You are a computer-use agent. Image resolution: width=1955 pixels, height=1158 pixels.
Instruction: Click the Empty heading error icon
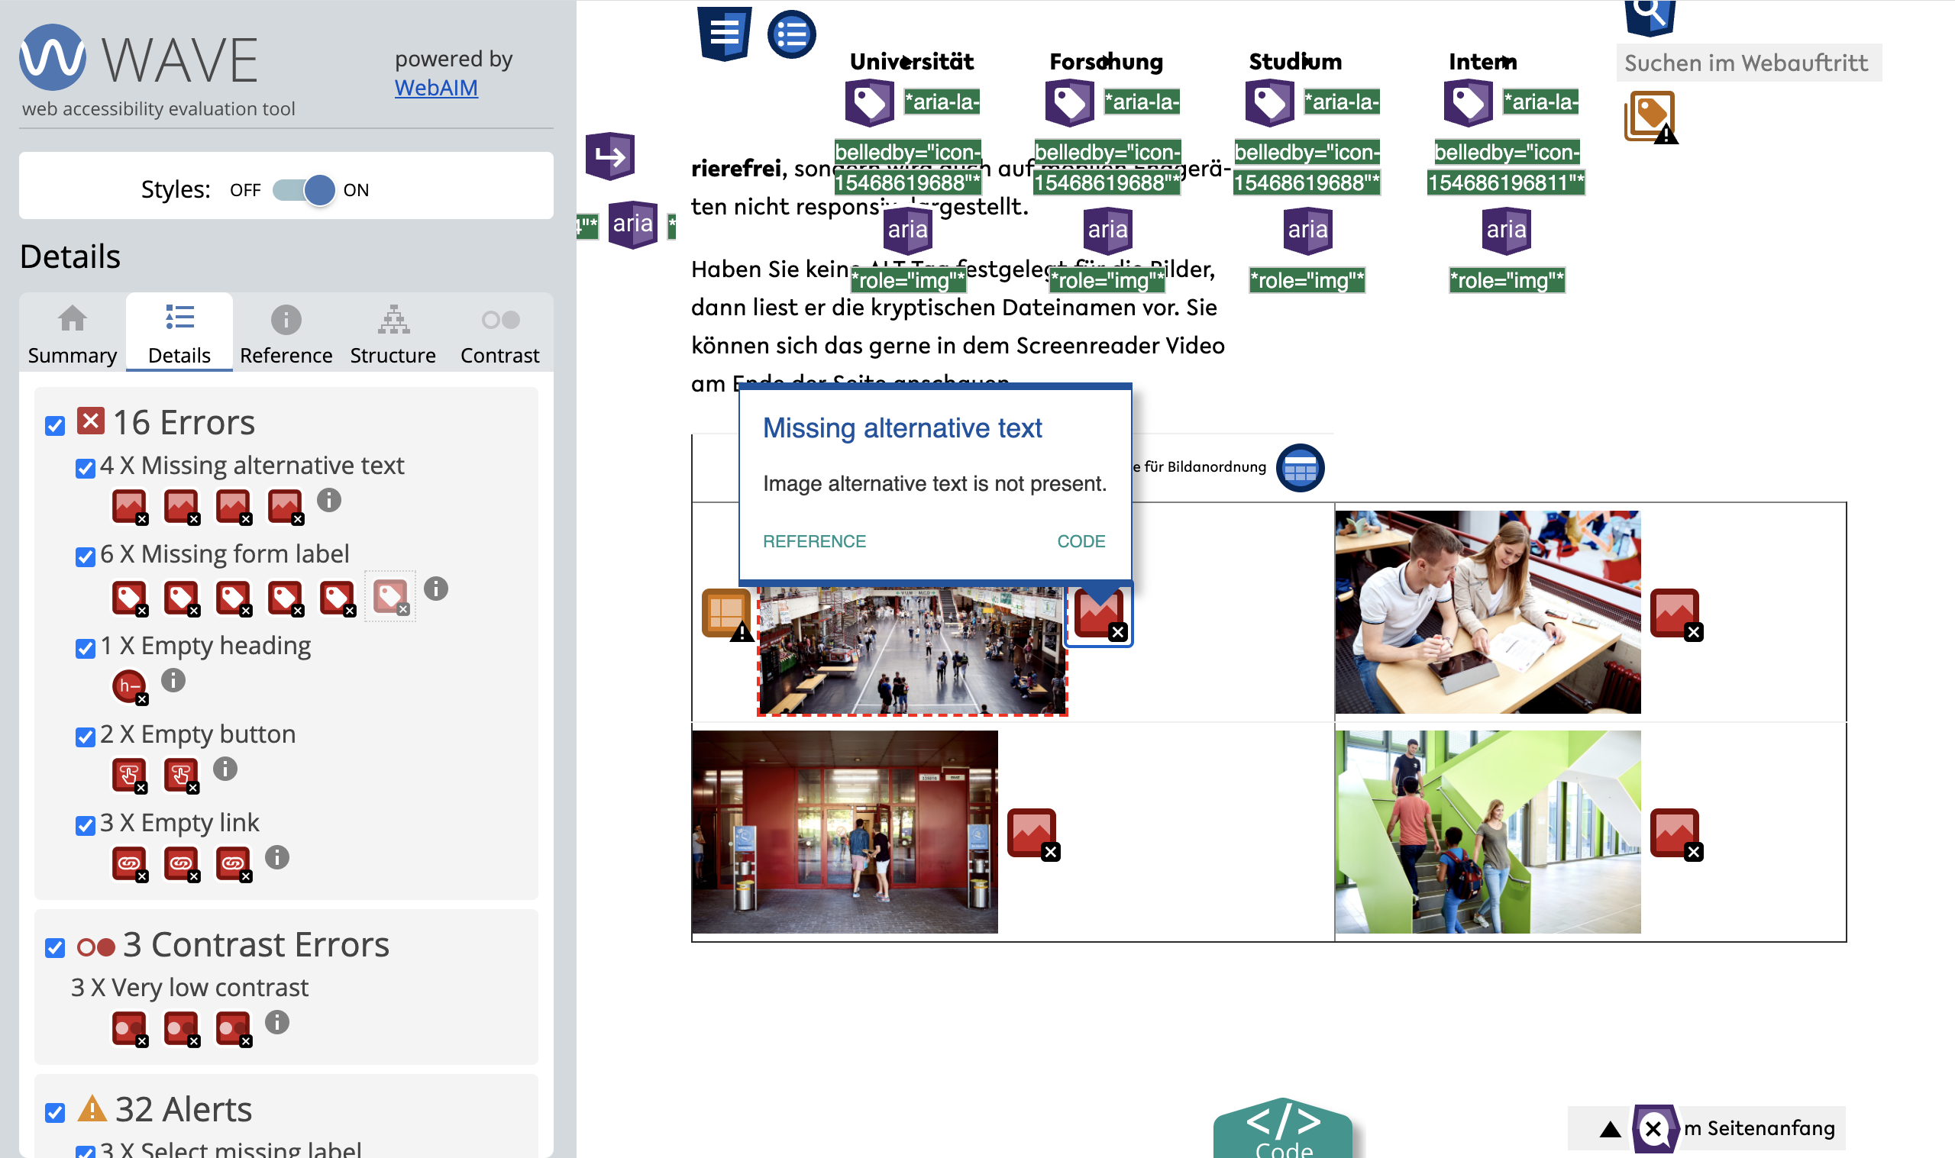(x=129, y=686)
